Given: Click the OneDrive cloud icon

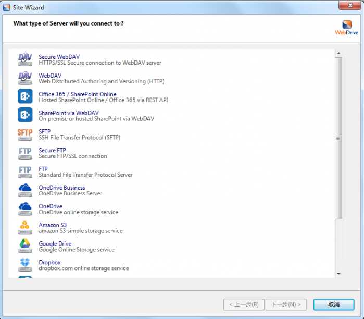Looking at the screenshot, I should coord(25,208).
